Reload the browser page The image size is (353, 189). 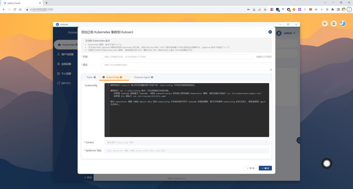click(x=15, y=9)
